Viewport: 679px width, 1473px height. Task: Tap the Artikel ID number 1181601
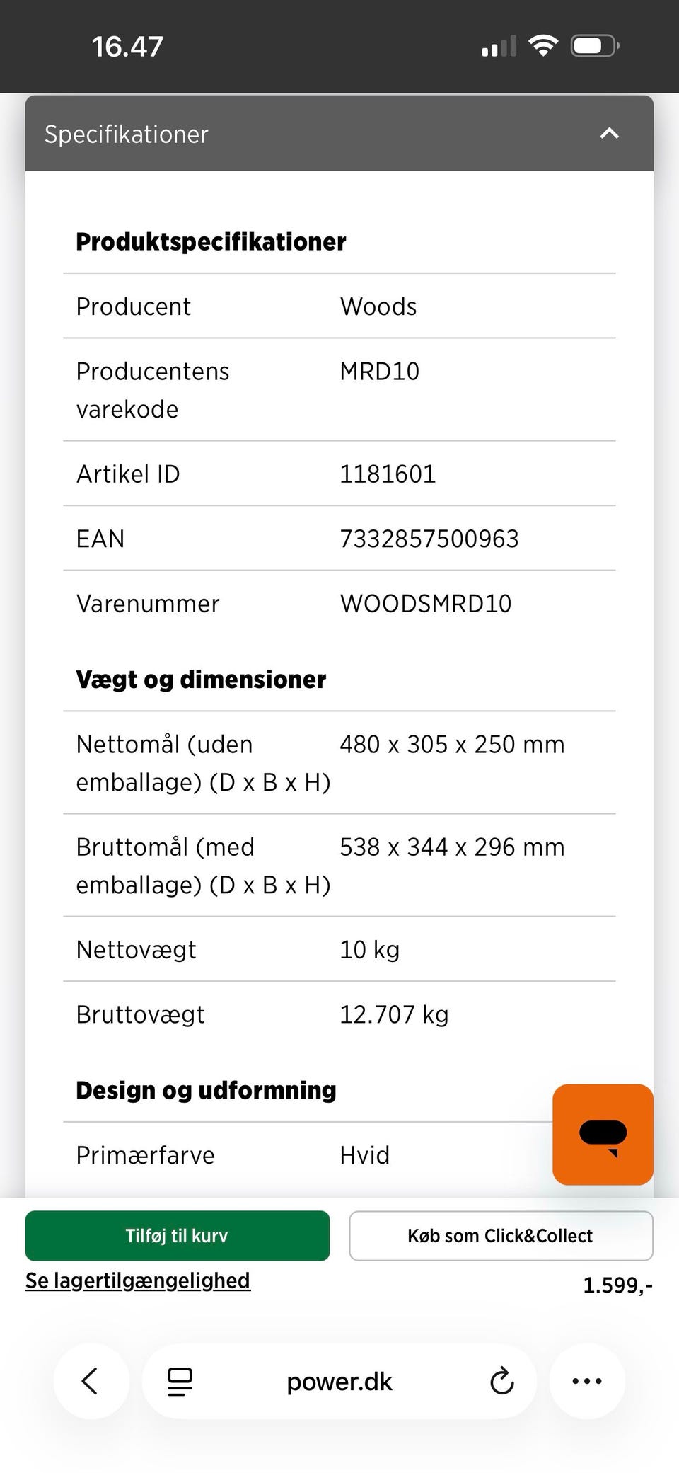click(388, 474)
